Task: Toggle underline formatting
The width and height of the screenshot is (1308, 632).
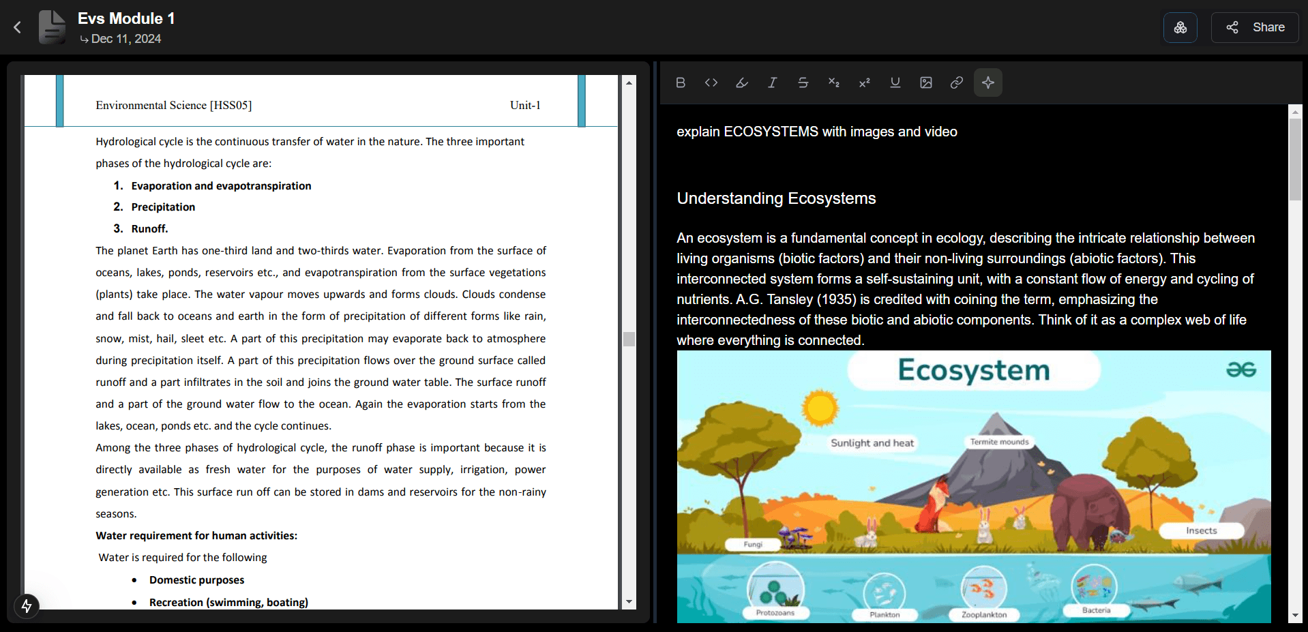Action: pos(895,82)
